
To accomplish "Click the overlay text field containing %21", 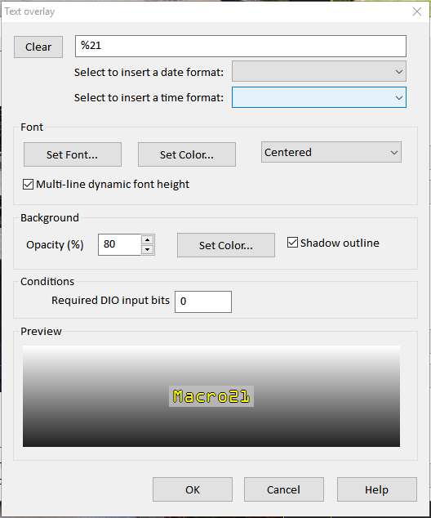I will coord(241,47).
